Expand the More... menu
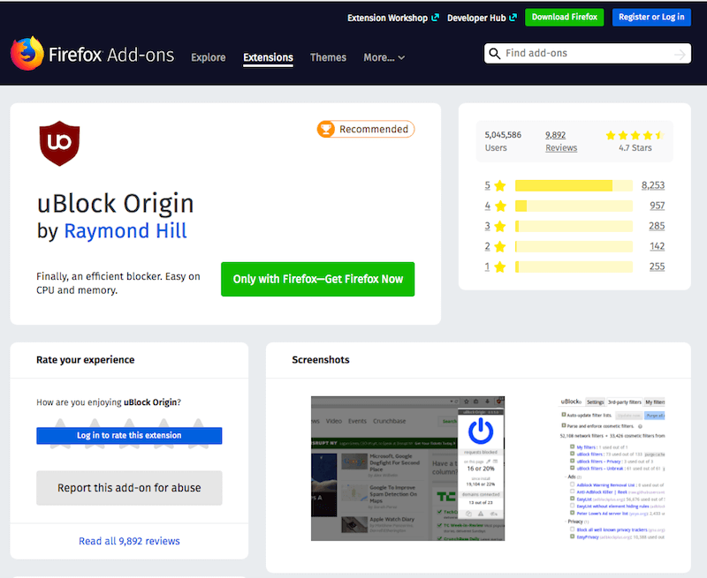707x578 pixels. click(x=384, y=57)
